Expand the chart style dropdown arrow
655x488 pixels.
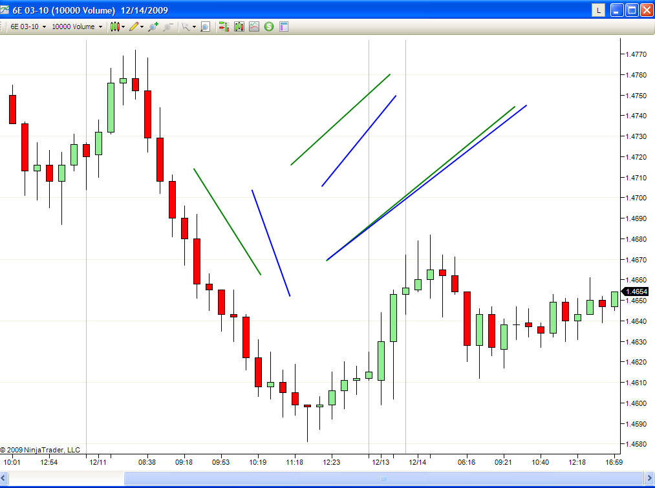tap(123, 27)
